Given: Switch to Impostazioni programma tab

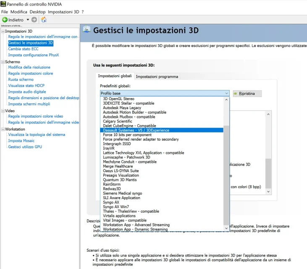Looking at the screenshot, I should click(157, 76).
